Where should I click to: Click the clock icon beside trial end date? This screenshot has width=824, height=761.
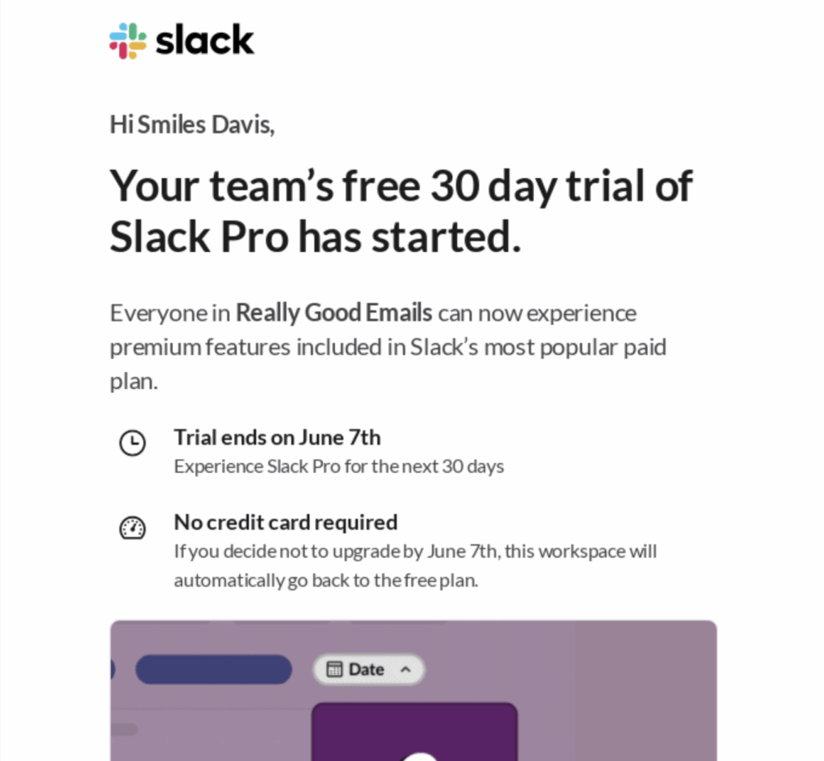tap(132, 443)
